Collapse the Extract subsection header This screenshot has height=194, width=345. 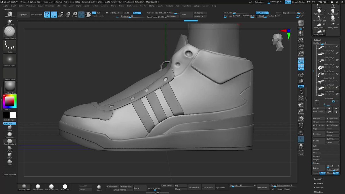click(x=316, y=163)
